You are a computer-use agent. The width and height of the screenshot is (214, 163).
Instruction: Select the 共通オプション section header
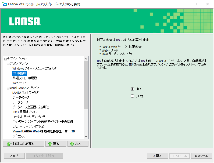tap(19, 64)
